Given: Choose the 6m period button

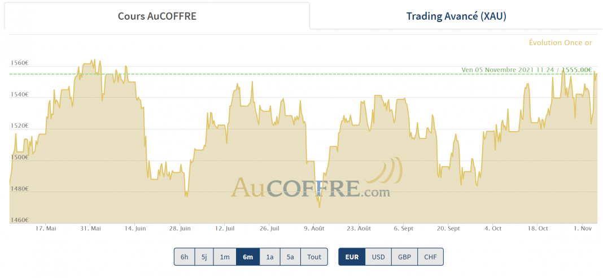Looking at the screenshot, I should point(247,257).
